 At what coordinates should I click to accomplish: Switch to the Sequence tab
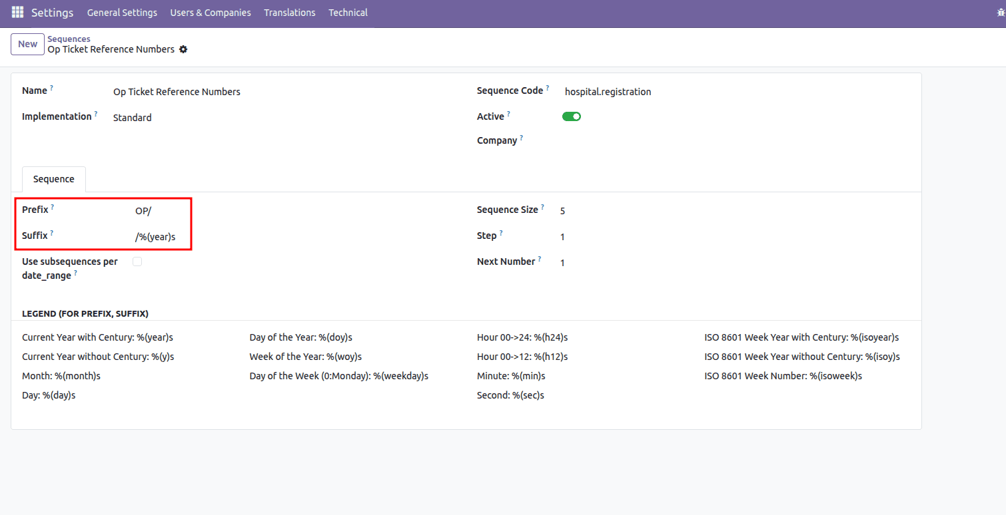click(53, 178)
